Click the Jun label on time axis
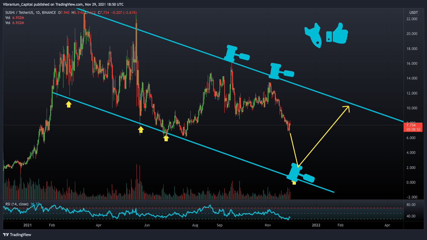Image resolution: width=427 pixels, height=240 pixels. pos(147,225)
